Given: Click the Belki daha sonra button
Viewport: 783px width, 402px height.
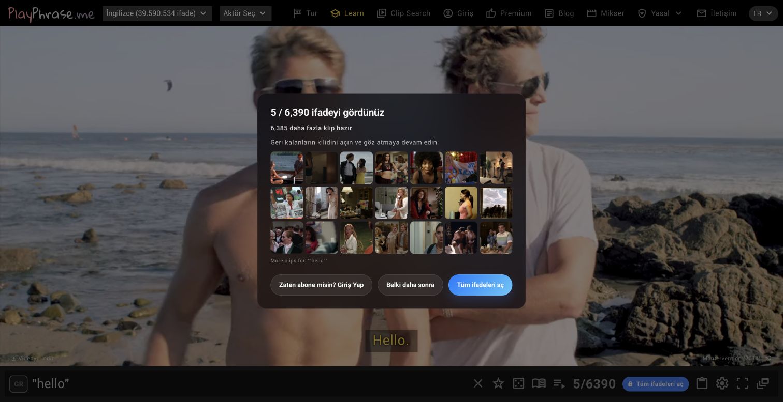Looking at the screenshot, I should tap(410, 285).
